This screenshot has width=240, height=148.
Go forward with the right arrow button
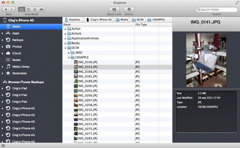12,9
